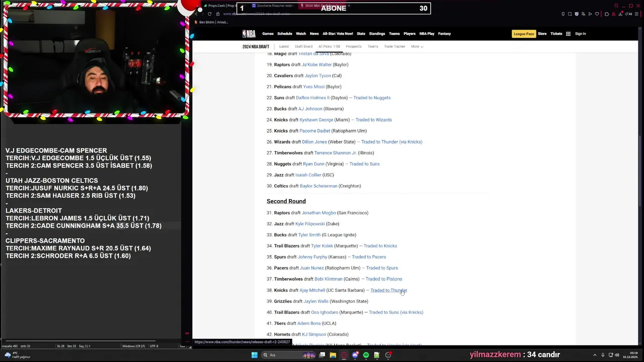644x362 pixels.
Task: Open the NBA apps grid icon beside Tickets
Action: 568,34
